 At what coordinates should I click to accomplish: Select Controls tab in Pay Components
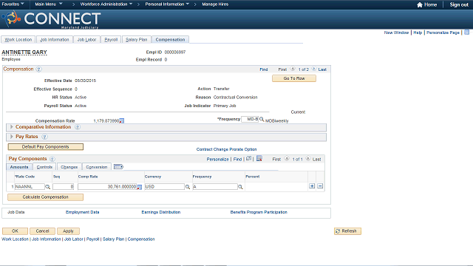(44, 167)
